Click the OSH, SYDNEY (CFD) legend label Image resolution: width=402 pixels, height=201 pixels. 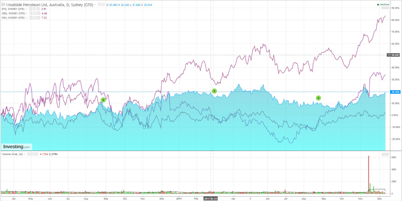pos(13,18)
